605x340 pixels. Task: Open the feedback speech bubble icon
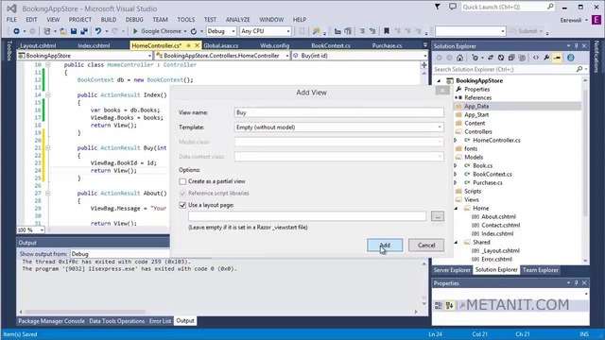point(453,7)
